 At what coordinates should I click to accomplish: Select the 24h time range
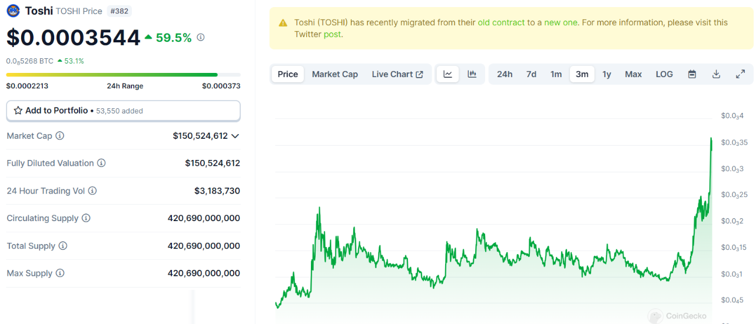(505, 74)
